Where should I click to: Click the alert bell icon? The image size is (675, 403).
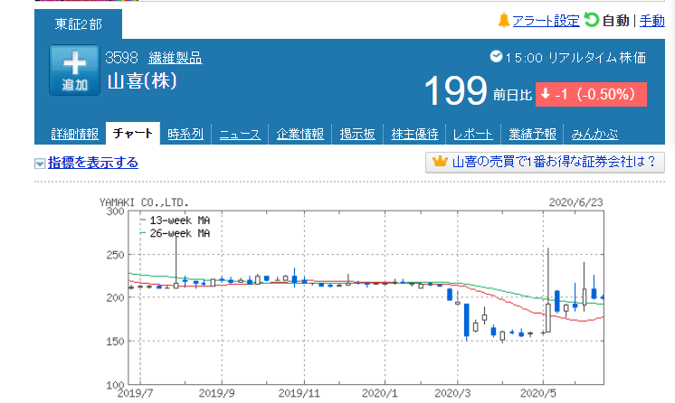pyautogui.click(x=503, y=20)
